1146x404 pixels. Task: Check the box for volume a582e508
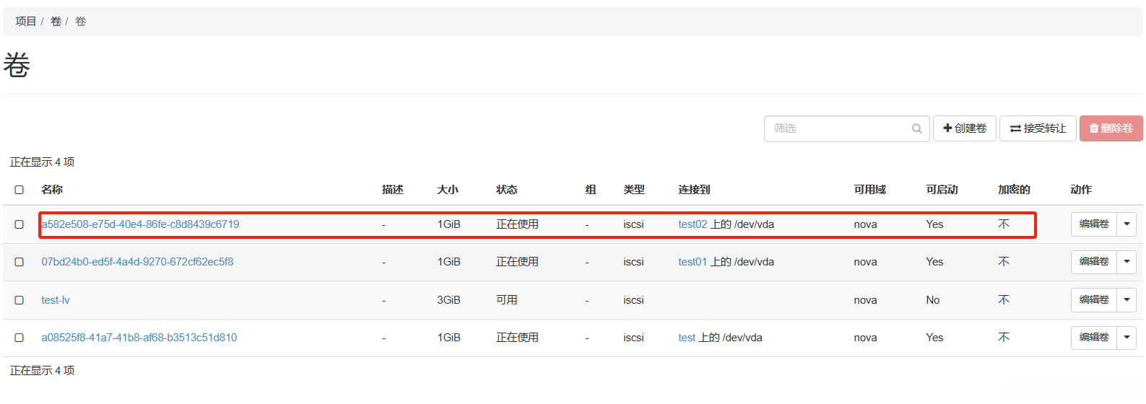(x=19, y=224)
